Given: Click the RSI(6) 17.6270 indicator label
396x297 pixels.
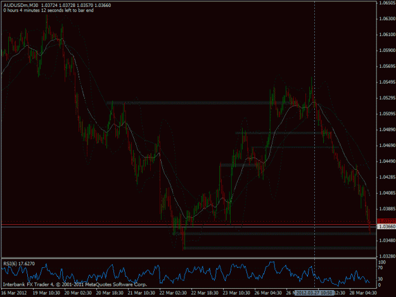Looking at the screenshot, I should click(19, 263).
